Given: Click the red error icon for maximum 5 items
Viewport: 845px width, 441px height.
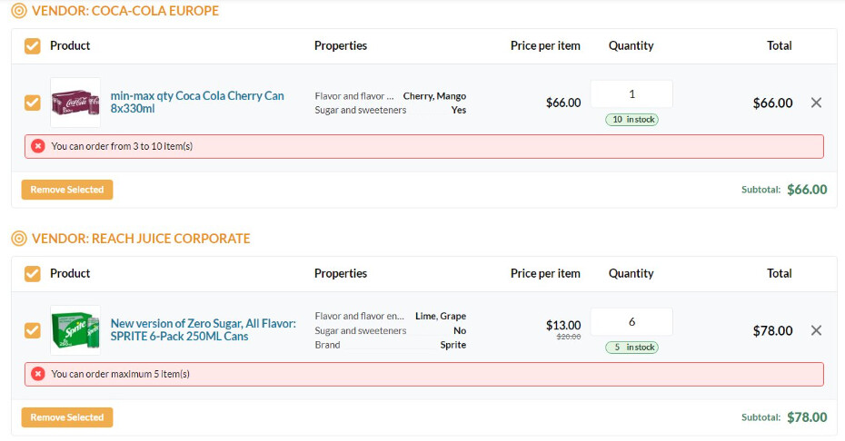Looking at the screenshot, I should point(38,374).
